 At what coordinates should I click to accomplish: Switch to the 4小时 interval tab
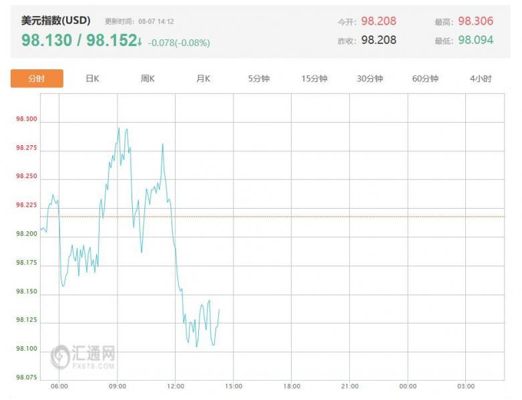pos(481,79)
